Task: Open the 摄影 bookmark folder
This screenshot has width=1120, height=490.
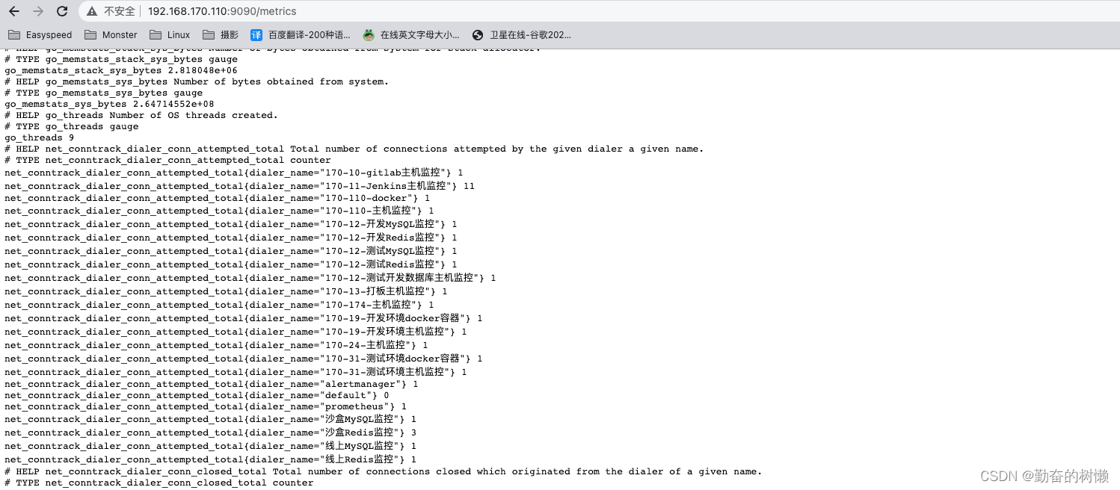Action: click(x=221, y=34)
